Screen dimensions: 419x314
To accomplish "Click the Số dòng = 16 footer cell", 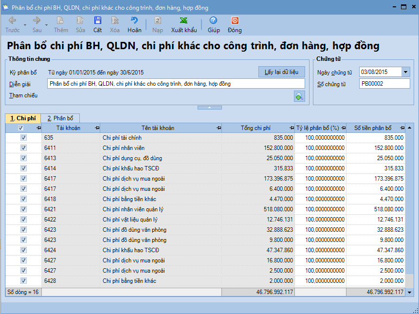I will tap(23, 292).
